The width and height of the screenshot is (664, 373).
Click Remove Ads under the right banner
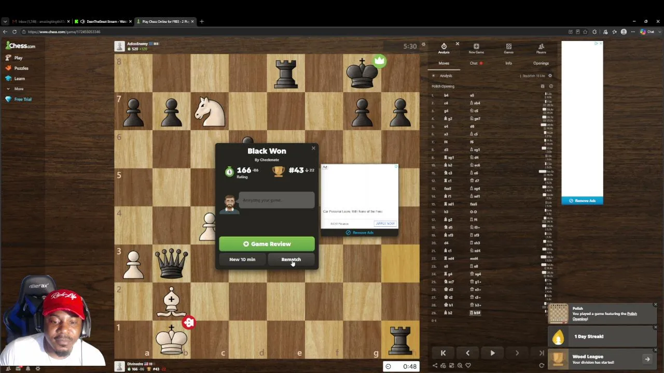(x=582, y=200)
